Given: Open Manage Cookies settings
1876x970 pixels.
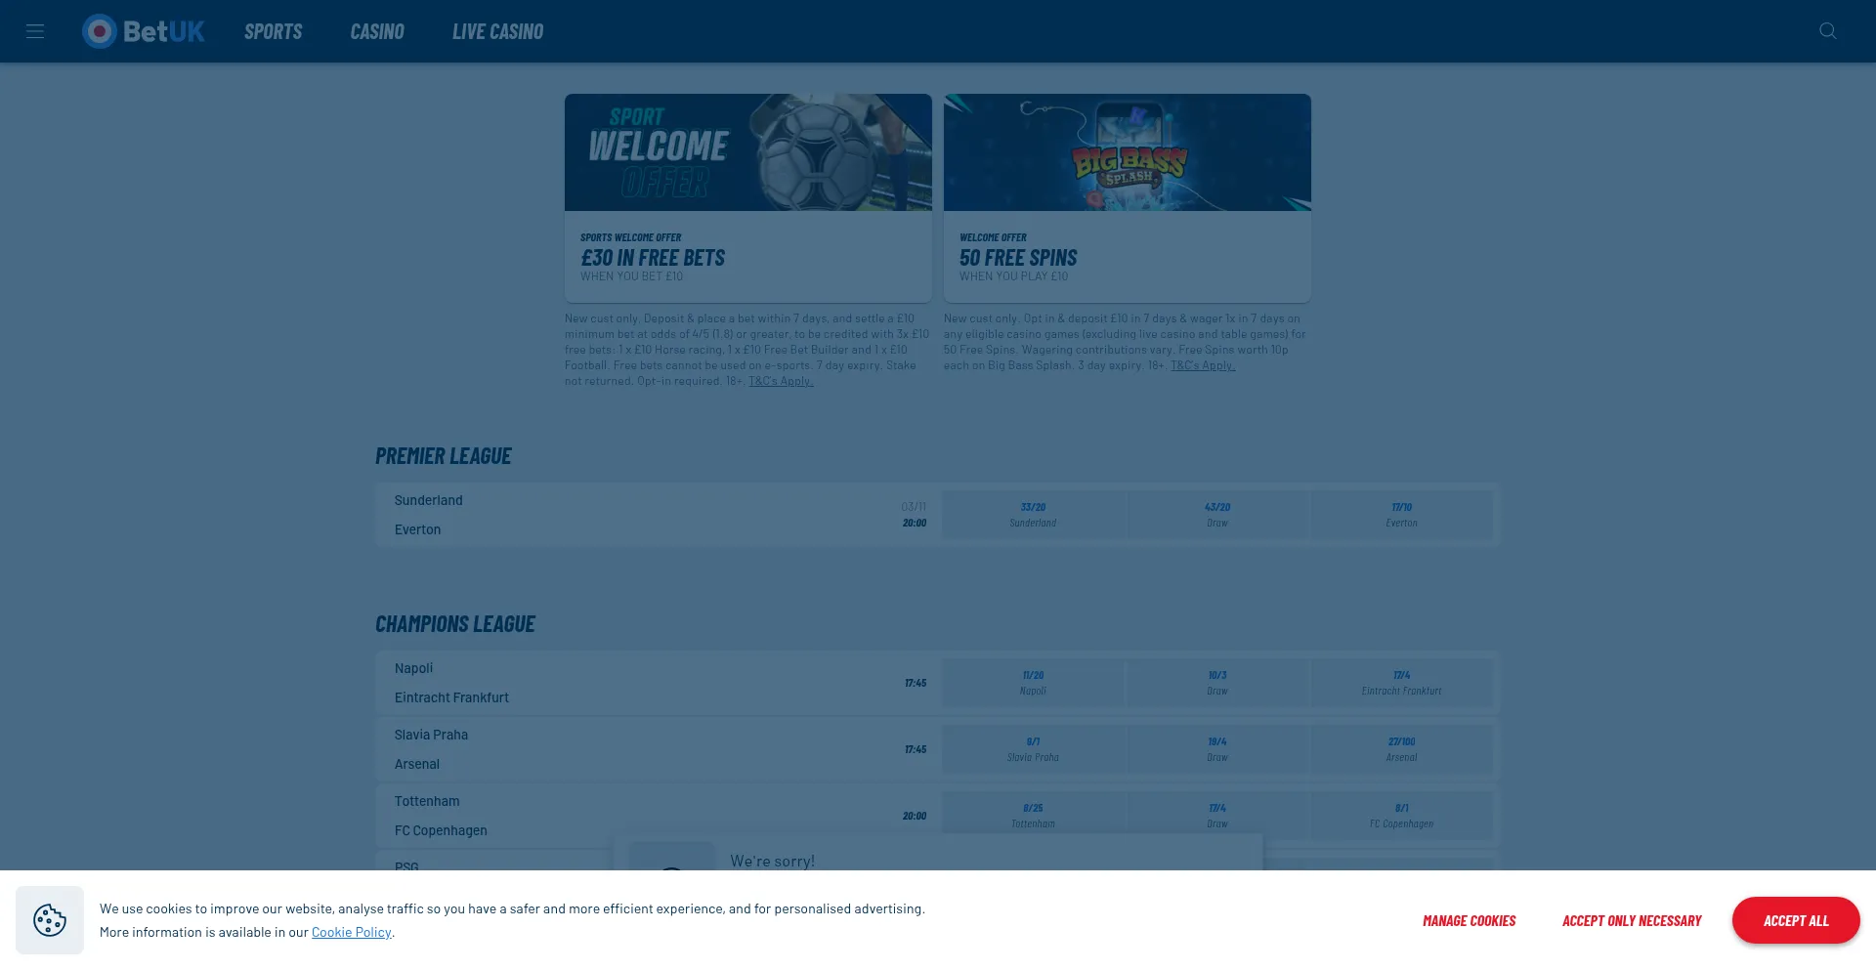Looking at the screenshot, I should 1469,920.
